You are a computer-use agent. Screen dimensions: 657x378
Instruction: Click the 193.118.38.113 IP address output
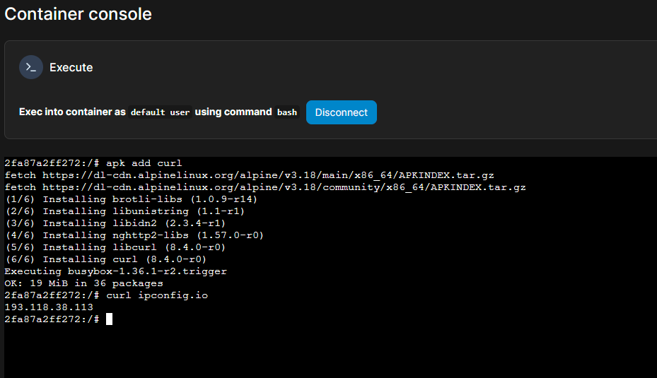coord(49,307)
